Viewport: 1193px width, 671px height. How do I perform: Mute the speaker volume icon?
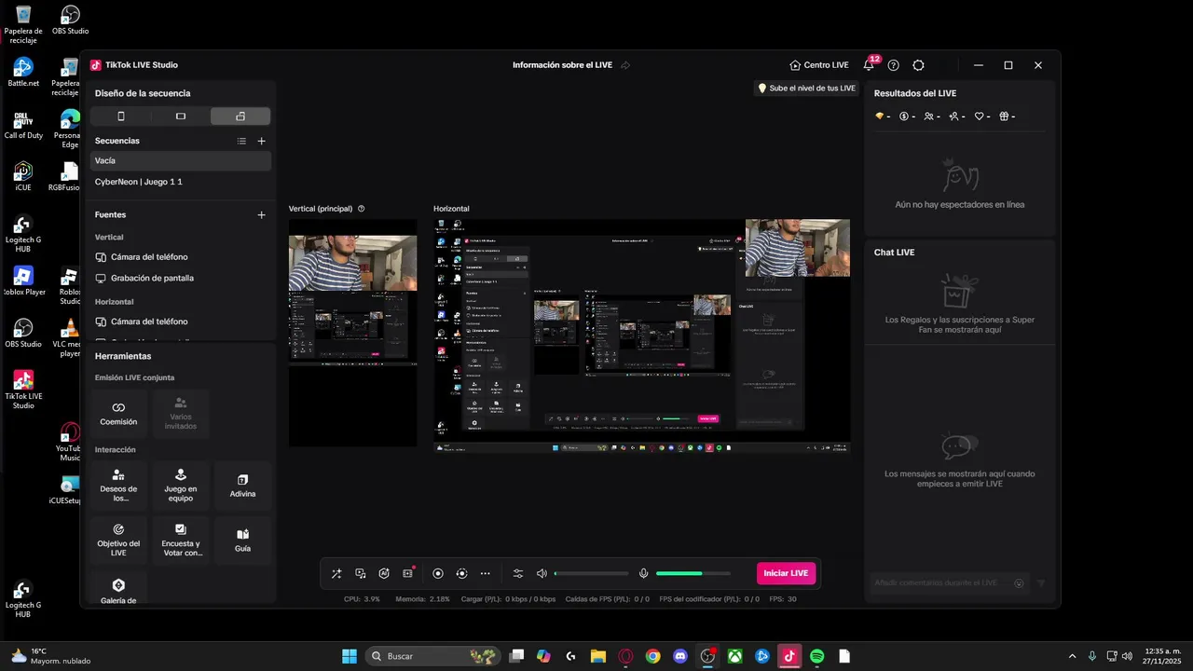click(542, 573)
